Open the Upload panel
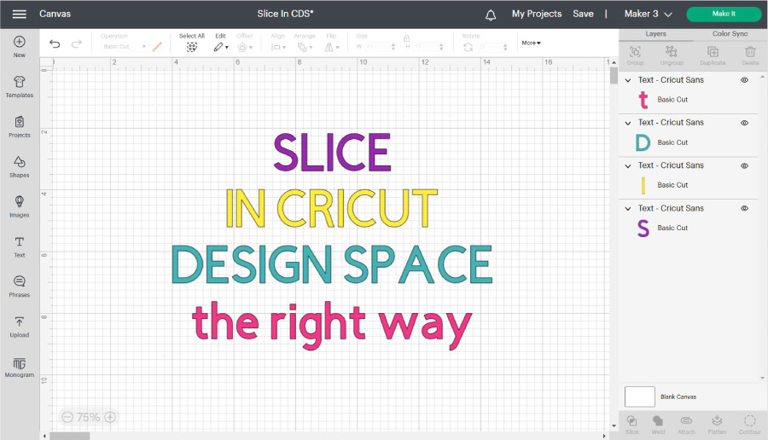Viewport: 768px width, 440px height. 19,327
